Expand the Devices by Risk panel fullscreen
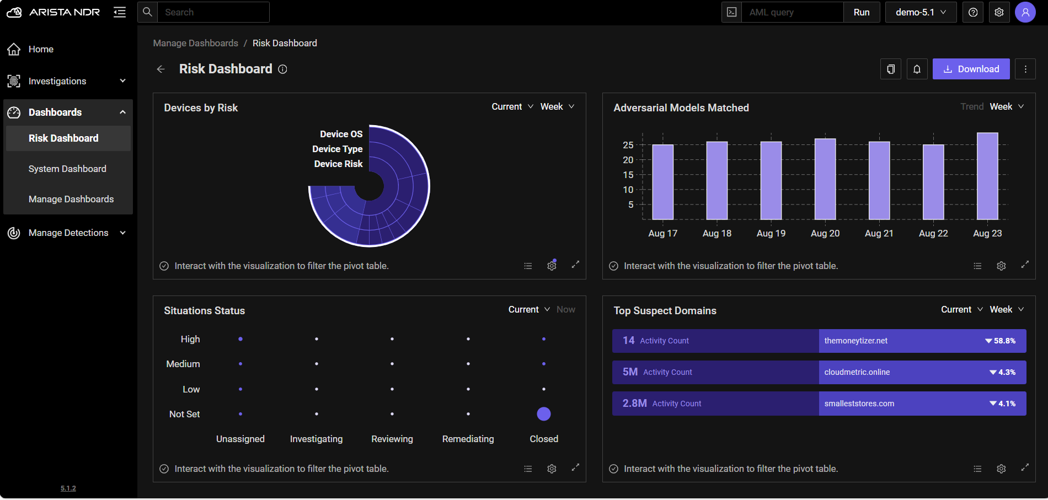 (x=575, y=265)
